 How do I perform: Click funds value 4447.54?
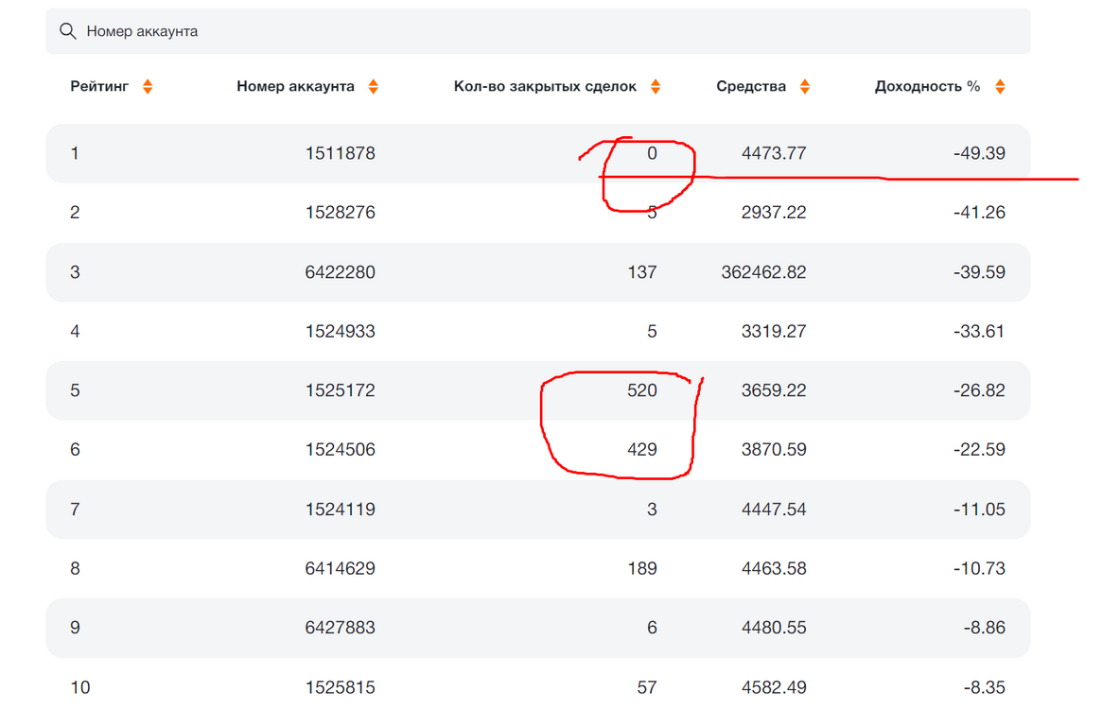pos(774,509)
